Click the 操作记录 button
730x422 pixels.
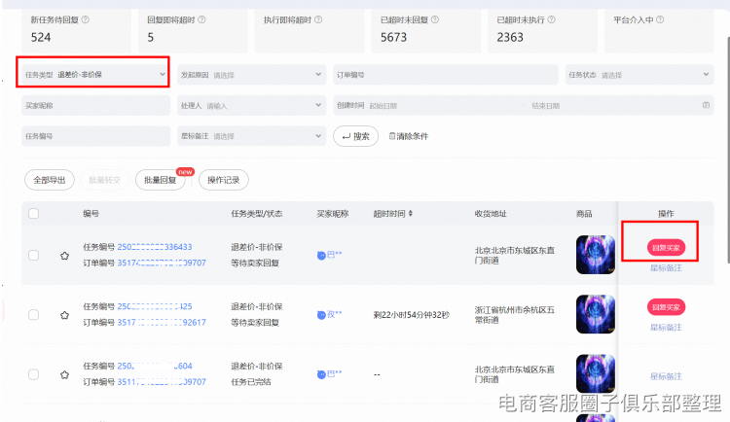224,180
